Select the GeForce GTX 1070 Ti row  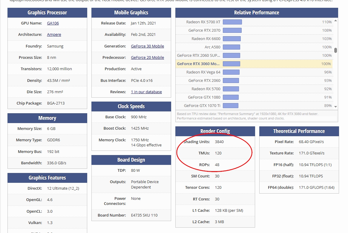tap(254, 106)
